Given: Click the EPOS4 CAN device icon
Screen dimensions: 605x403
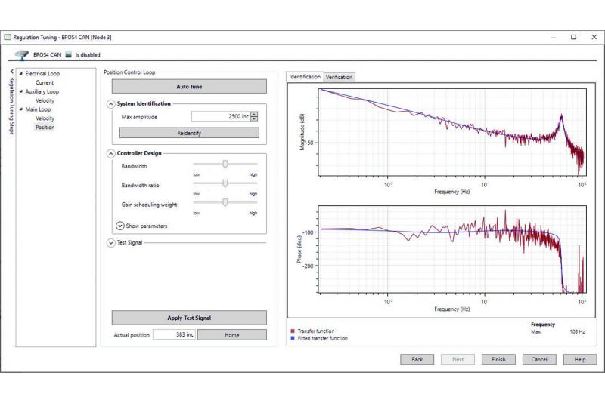Looking at the screenshot, I should coord(21,54).
